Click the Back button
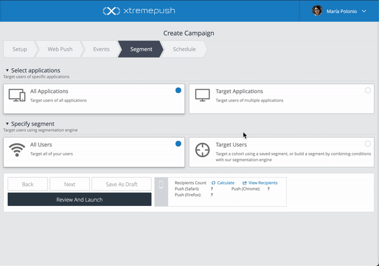Screen dimensions: 379x266 28,184
